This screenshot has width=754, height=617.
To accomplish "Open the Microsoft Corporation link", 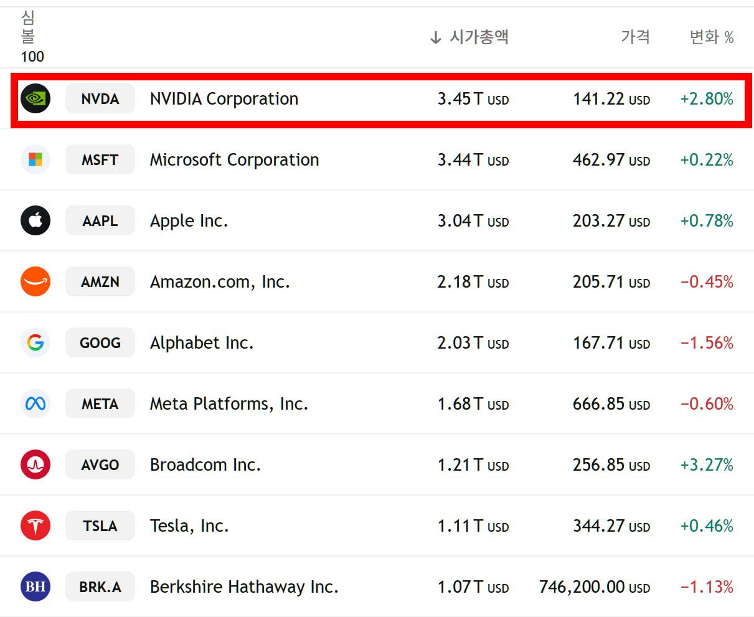I will pos(235,160).
